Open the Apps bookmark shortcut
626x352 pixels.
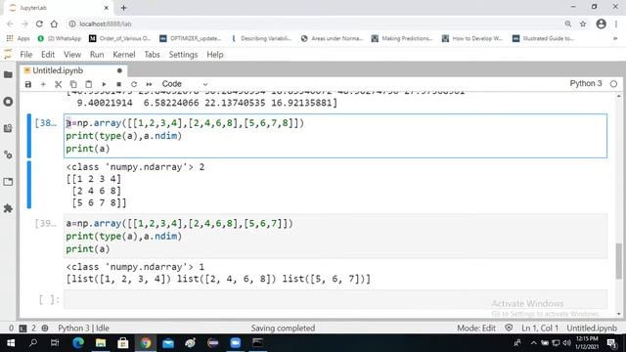pyautogui.click(x=19, y=39)
